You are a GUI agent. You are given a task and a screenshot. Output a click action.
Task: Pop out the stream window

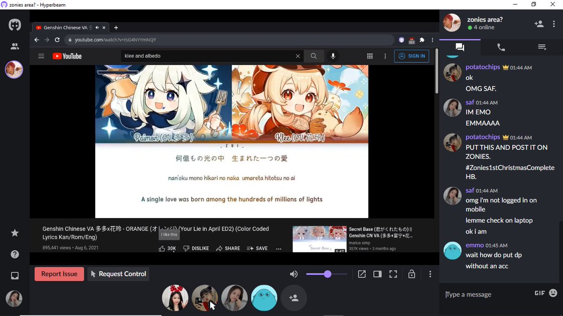coord(362,274)
